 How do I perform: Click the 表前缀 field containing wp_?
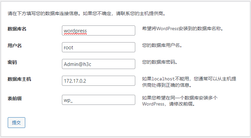point(99,100)
